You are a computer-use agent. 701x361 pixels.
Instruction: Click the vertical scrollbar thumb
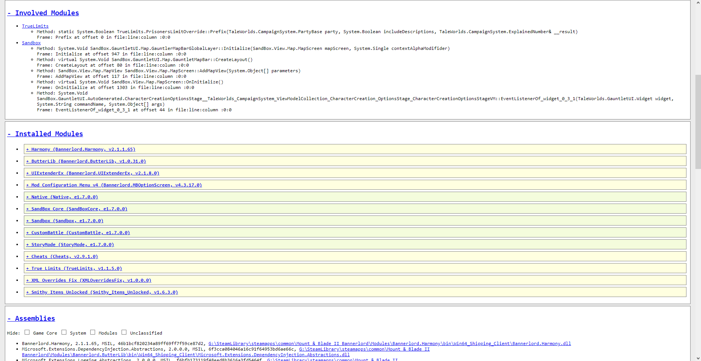click(698, 122)
